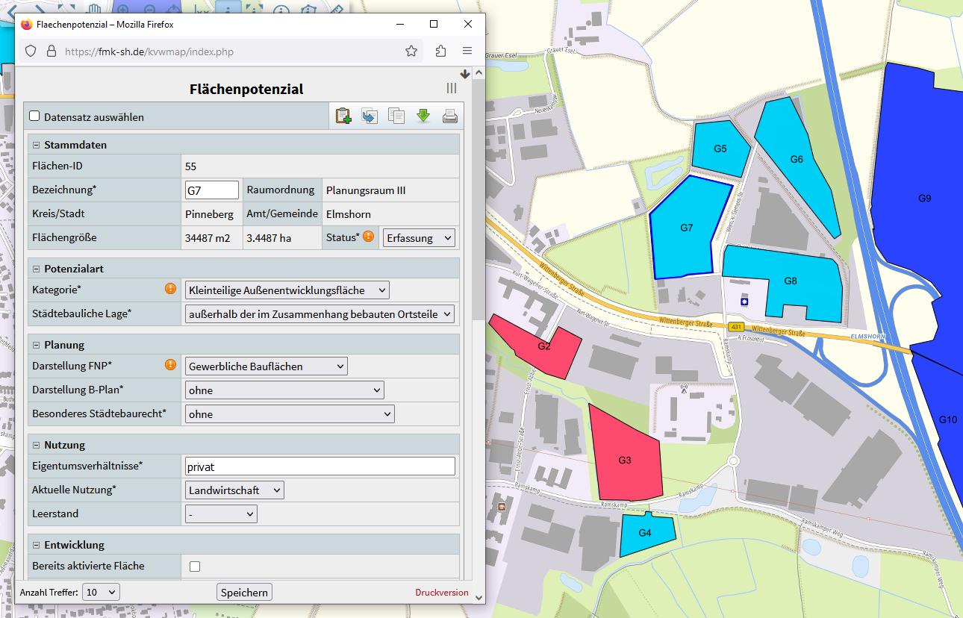The image size is (963, 618).
Task: Open the Kategorie dropdown
Action: coord(287,290)
